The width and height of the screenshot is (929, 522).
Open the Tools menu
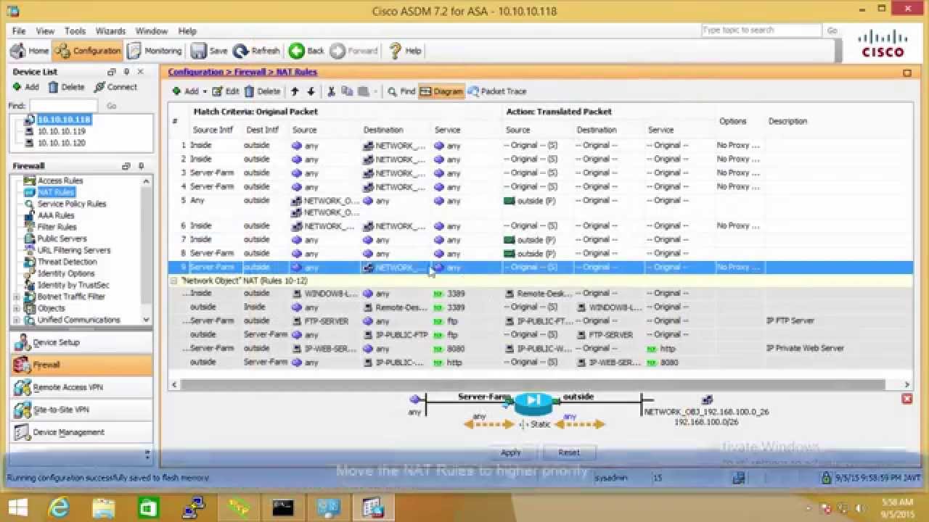point(75,31)
